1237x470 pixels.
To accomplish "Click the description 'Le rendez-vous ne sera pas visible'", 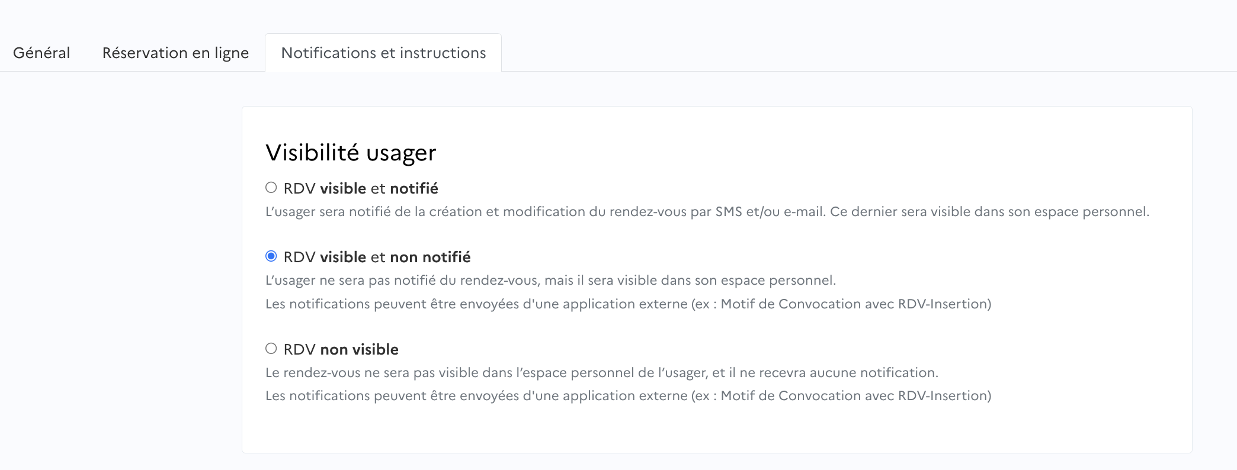I will pos(601,372).
